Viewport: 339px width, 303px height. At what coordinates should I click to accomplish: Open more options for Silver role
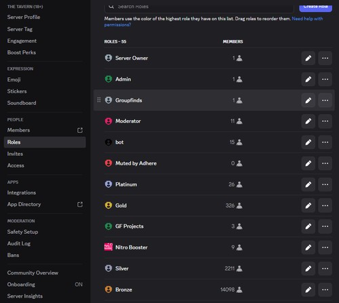[325, 268]
